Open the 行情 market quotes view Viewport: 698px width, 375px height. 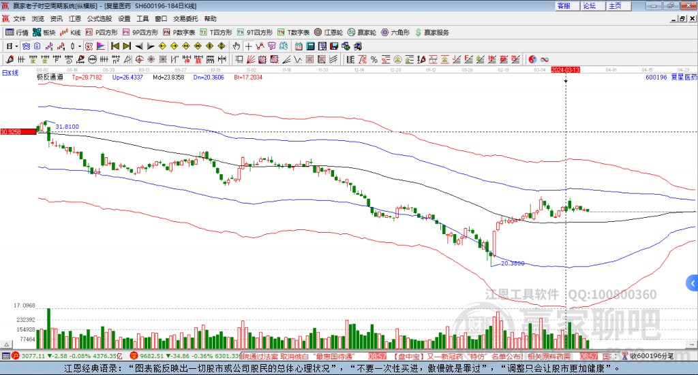pyautogui.click(x=16, y=33)
